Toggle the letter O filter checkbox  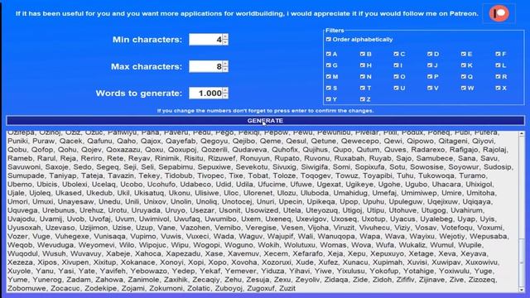396,77
